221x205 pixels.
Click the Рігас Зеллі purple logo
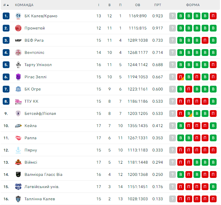[18, 77]
